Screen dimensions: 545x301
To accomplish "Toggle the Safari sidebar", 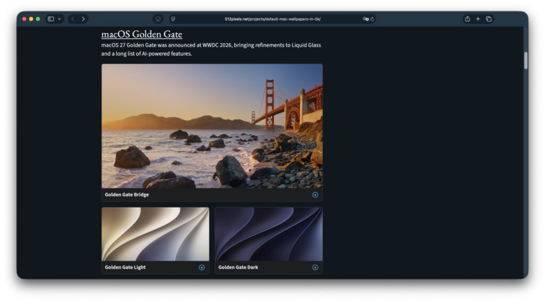I will 51,19.
